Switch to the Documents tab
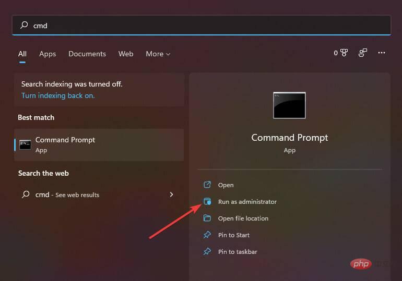402x281 pixels. [x=87, y=54]
